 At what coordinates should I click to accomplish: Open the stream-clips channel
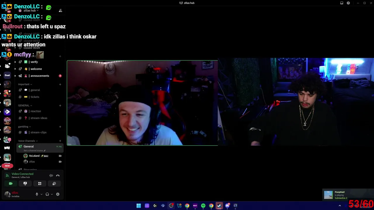pyautogui.click(x=39, y=132)
